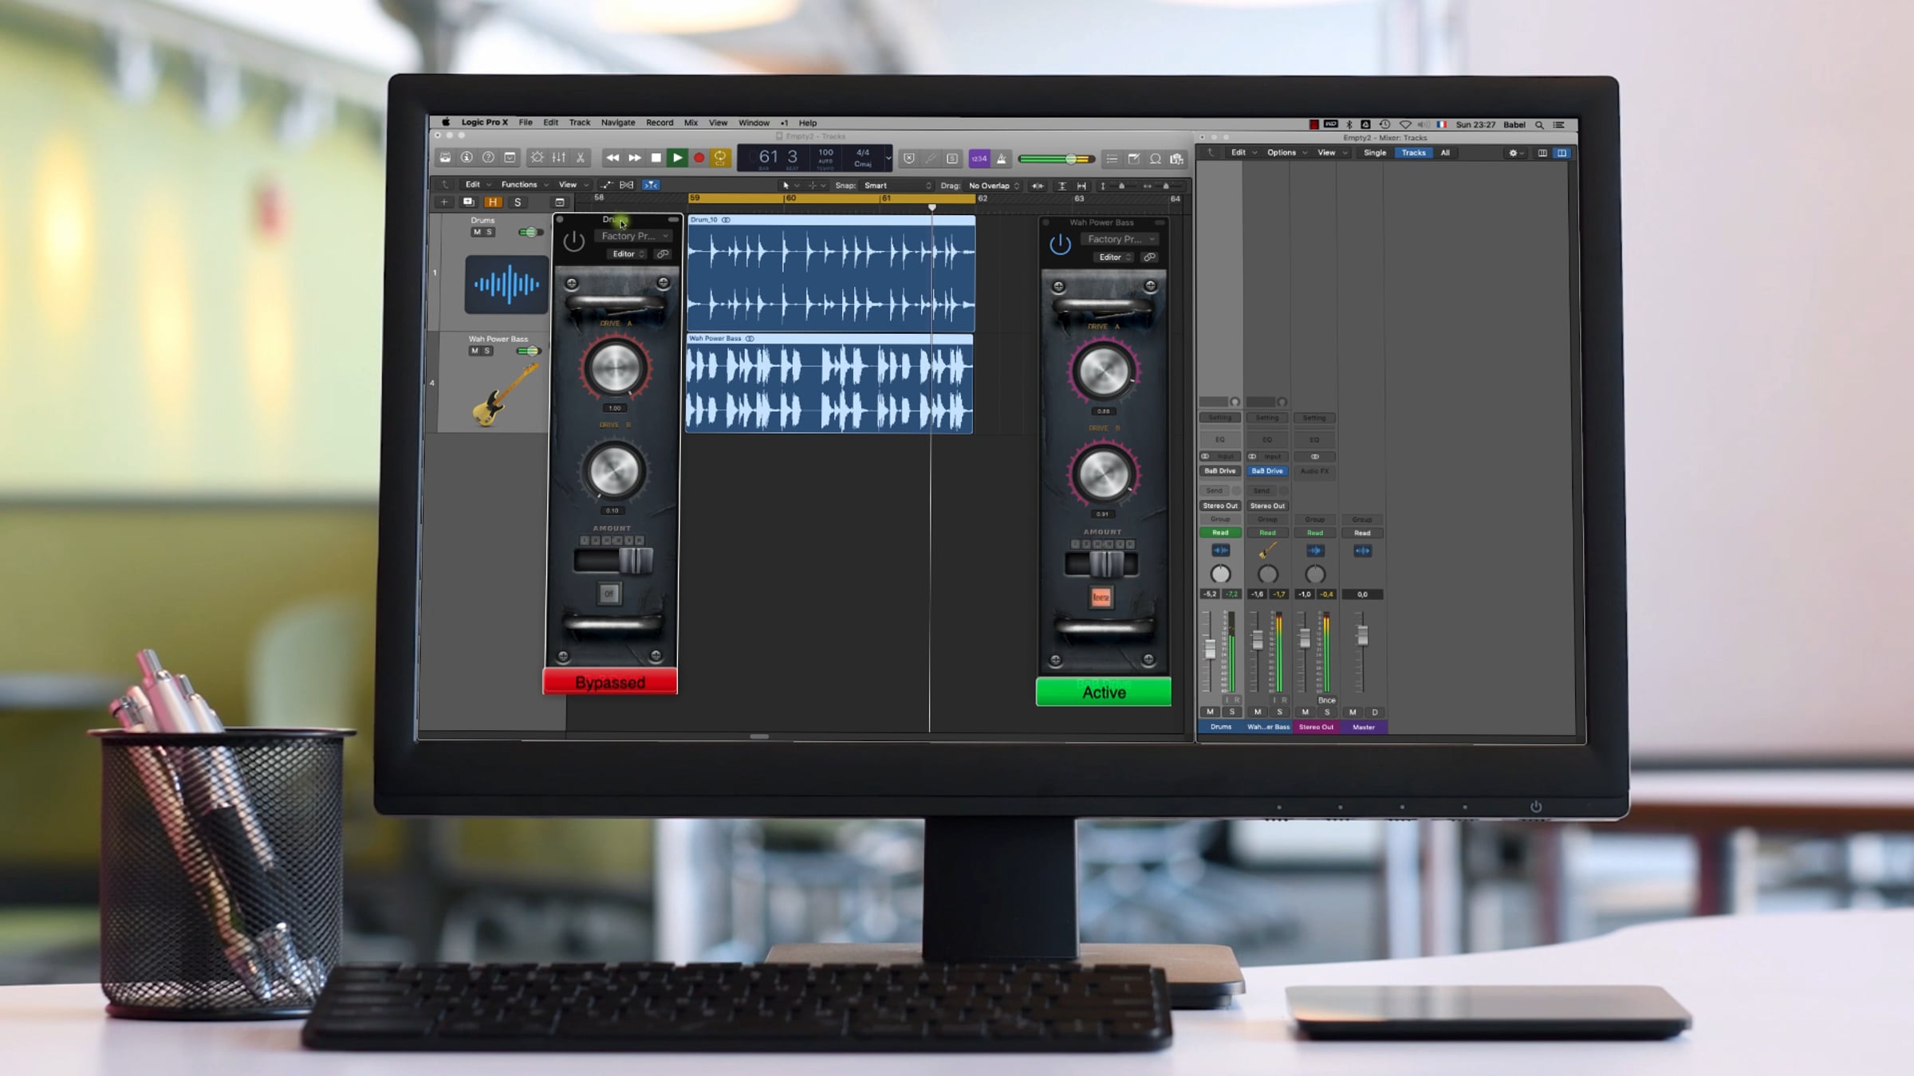Open the Library icon in control bar
Viewport: 1914px width, 1076px height.
coord(445,158)
